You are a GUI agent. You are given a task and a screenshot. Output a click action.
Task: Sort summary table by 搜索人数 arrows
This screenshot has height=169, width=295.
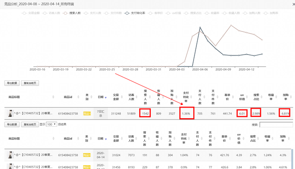(150, 97)
